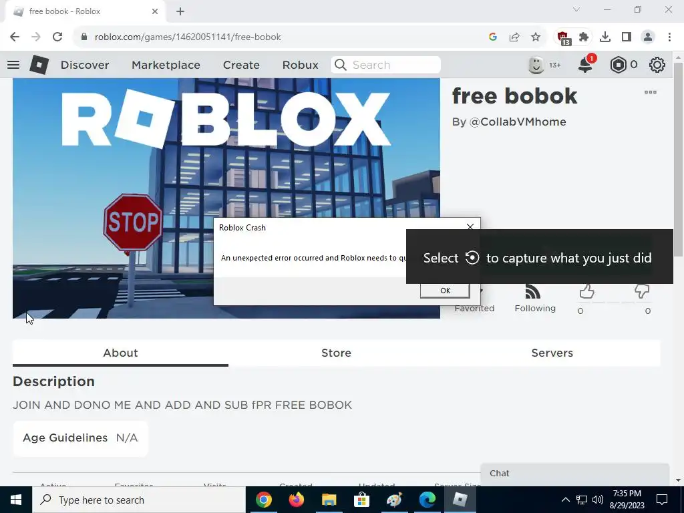684x513 pixels.
Task: Like the game with thumbs up
Action: pyautogui.click(x=586, y=291)
